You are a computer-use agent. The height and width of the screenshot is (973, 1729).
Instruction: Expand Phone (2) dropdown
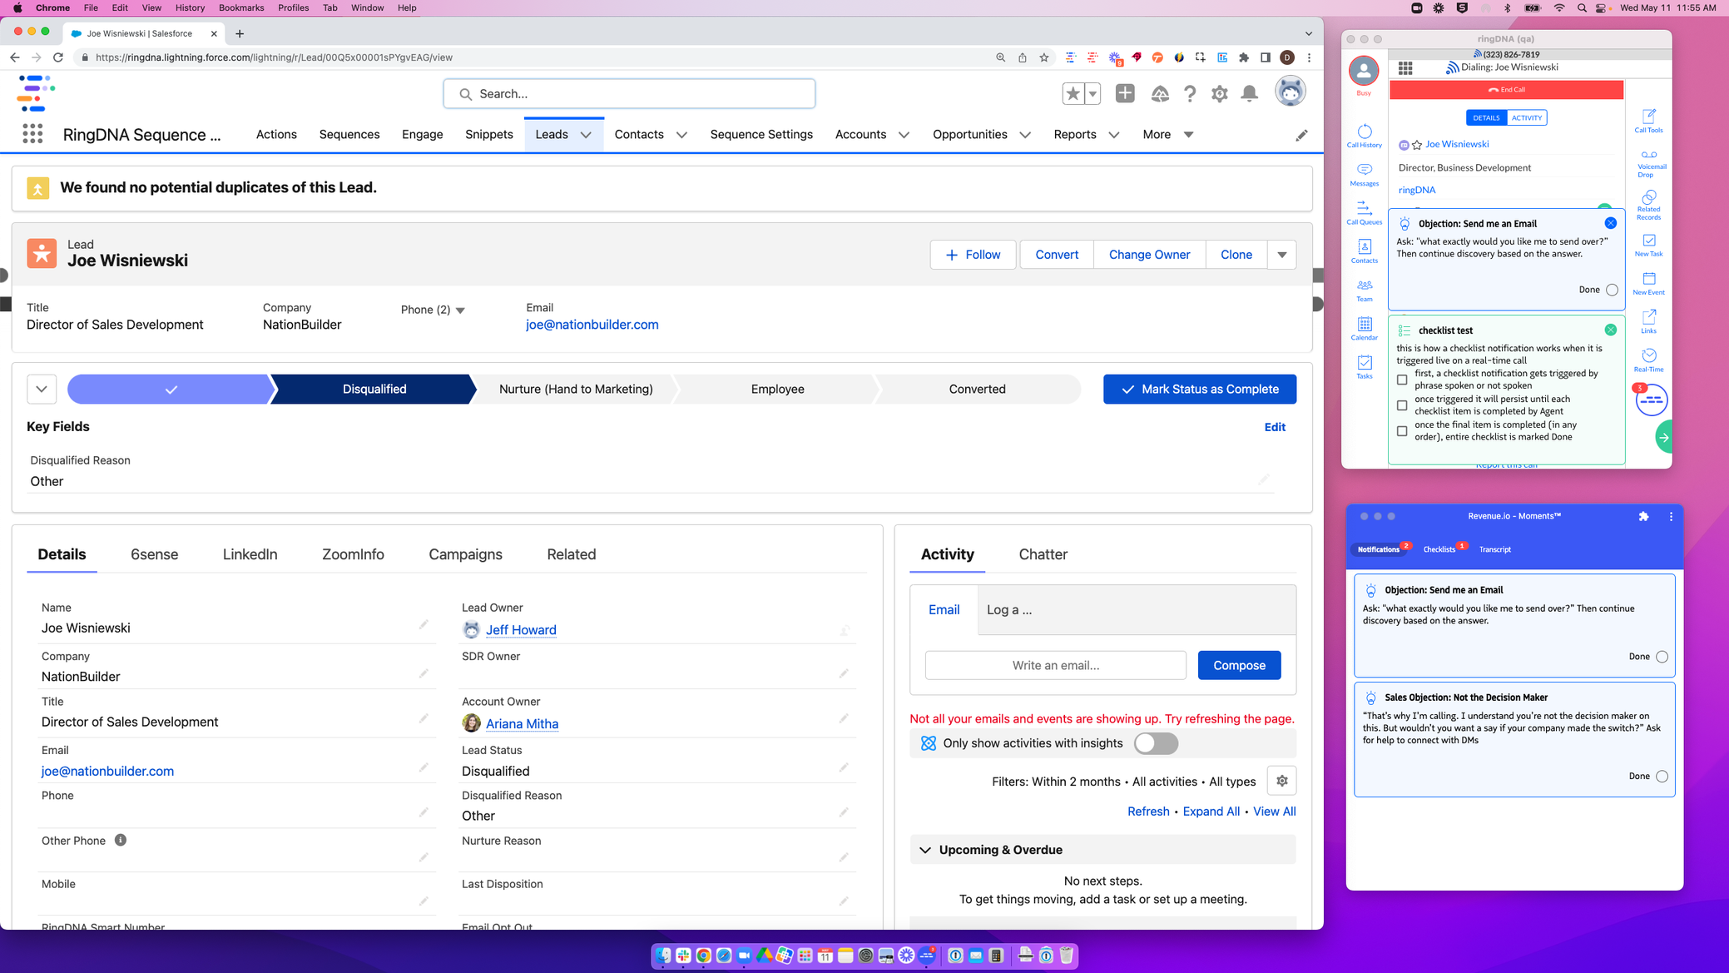click(460, 310)
